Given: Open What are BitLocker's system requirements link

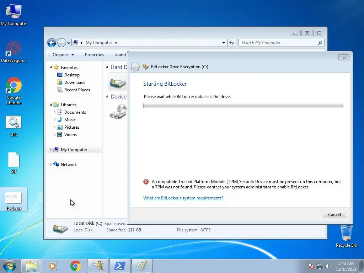Looking at the screenshot, I should (183, 198).
